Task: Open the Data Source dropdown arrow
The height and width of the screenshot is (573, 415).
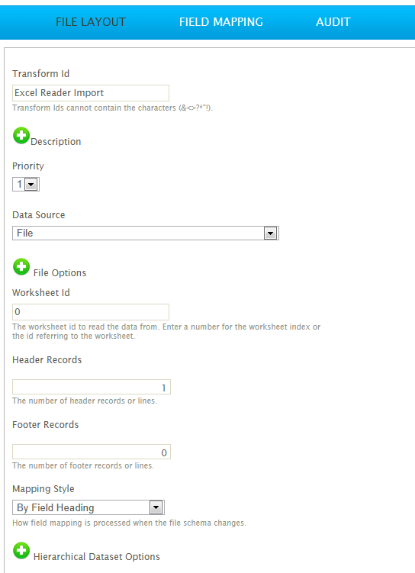Action: 270,233
